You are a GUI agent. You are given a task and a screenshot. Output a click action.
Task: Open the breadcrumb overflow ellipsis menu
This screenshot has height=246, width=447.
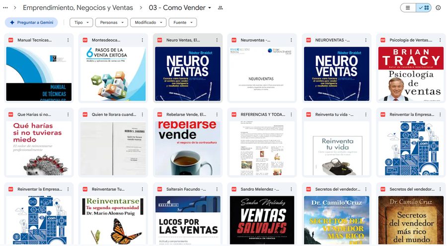[5, 8]
